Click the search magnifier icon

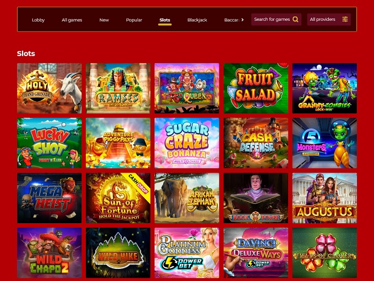pyautogui.click(x=295, y=19)
